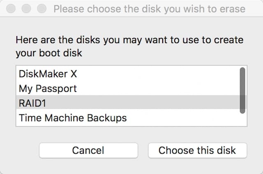Click the gray zoom window button
This screenshot has height=174, width=263.
pyautogui.click(x=42, y=8)
